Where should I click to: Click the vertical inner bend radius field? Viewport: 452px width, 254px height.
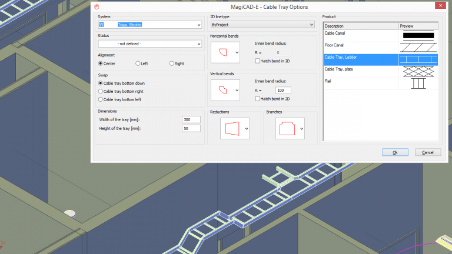[283, 90]
